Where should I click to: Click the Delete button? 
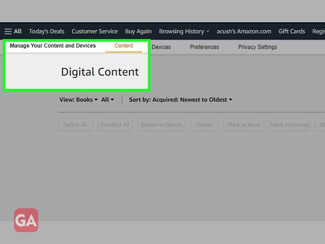tap(204, 125)
